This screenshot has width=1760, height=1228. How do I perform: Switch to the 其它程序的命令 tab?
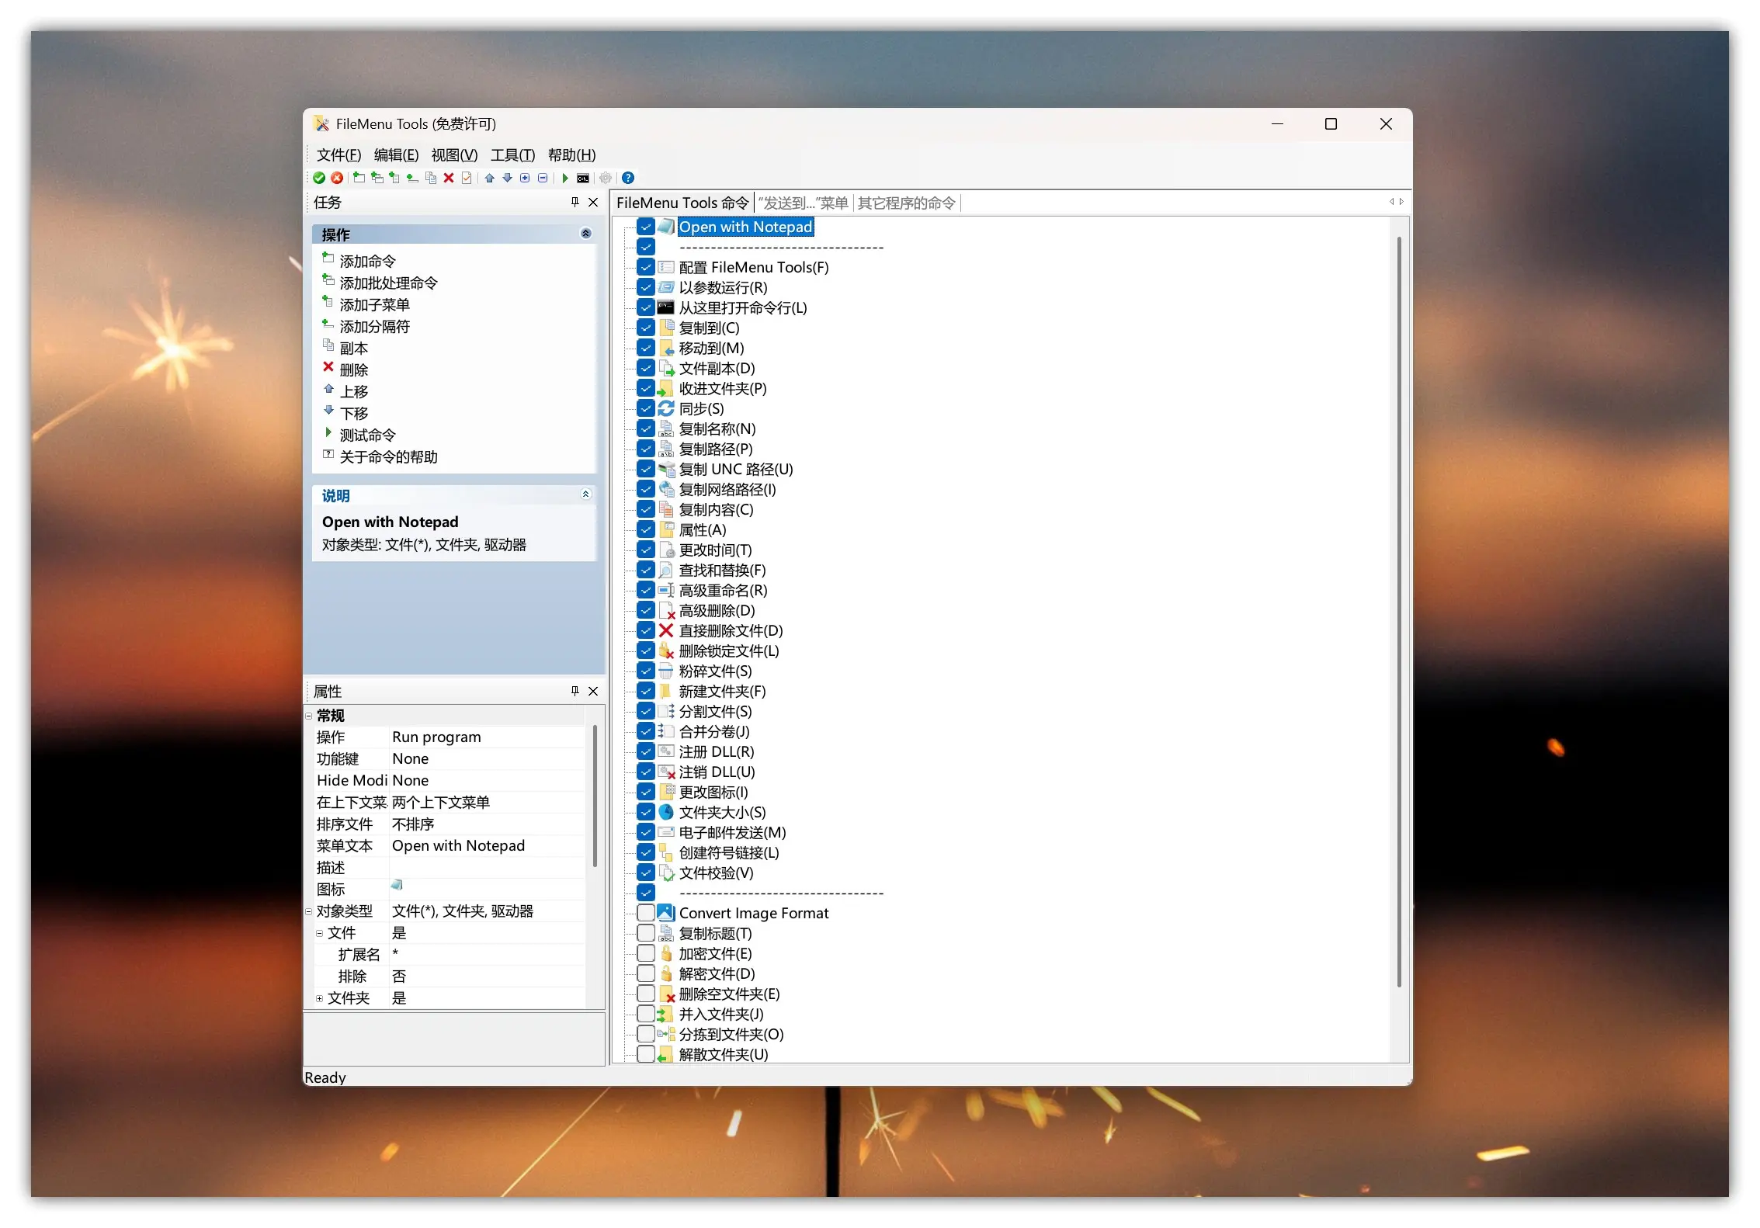click(906, 203)
